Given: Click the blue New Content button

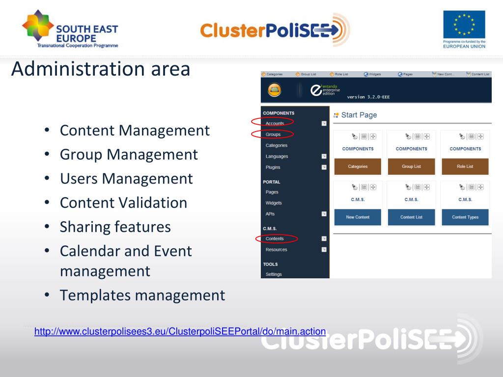Looking at the screenshot, I should (x=358, y=217).
